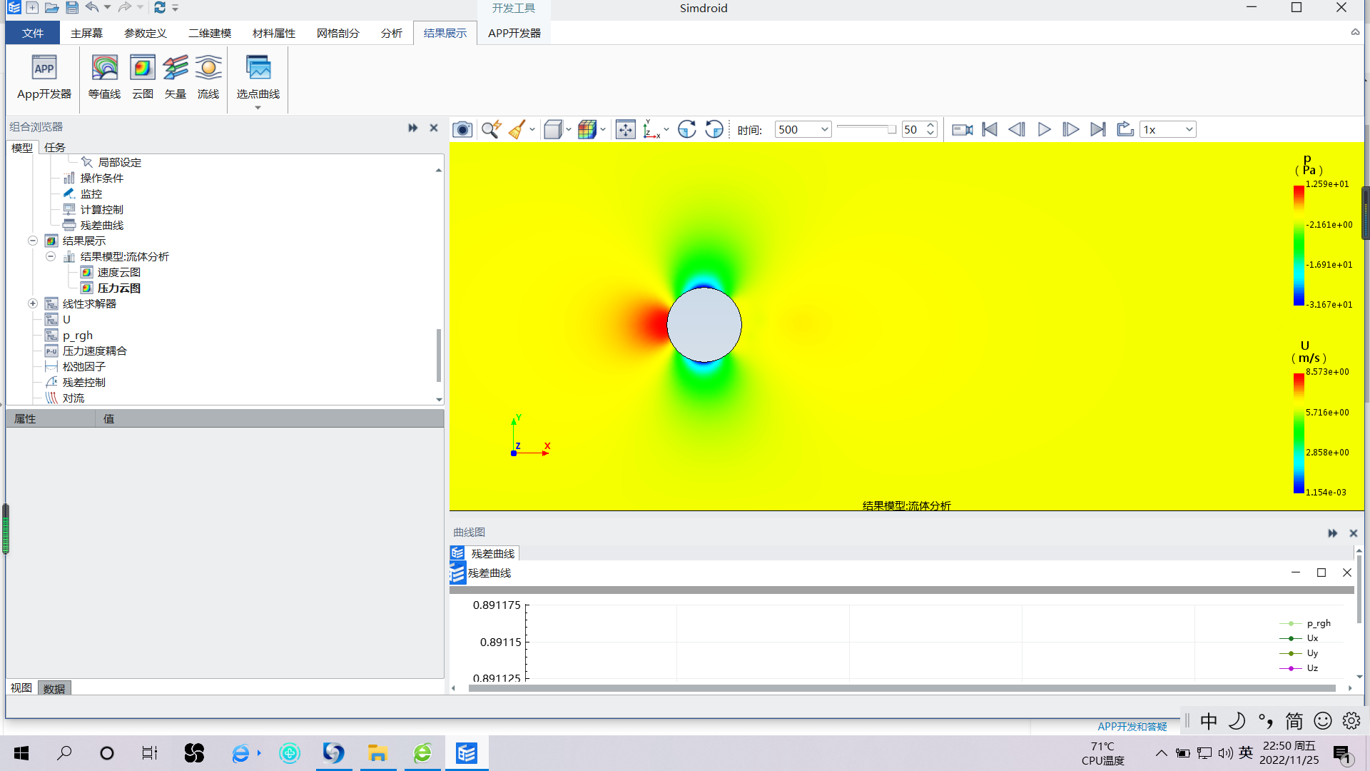The height and width of the screenshot is (771, 1370).
Task: Switch to the 数据 bottom tab
Action: click(54, 688)
